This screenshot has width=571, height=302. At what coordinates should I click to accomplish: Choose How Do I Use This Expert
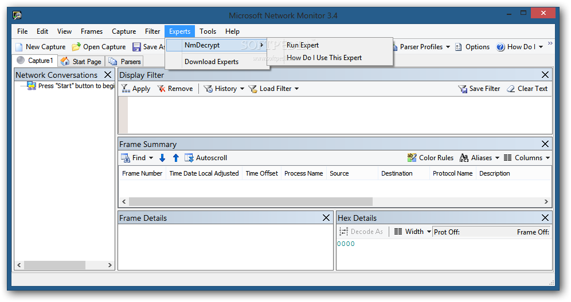point(324,58)
